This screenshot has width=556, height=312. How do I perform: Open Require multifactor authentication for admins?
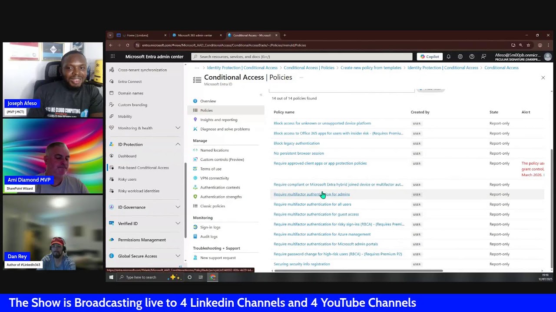coord(311,194)
